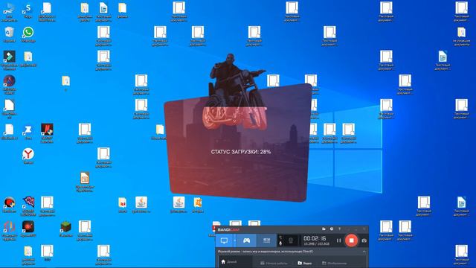The height and width of the screenshot is (268, 476).
Task: Select the Yandex Browser desktop shortcut
Action: pyautogui.click(x=28, y=156)
